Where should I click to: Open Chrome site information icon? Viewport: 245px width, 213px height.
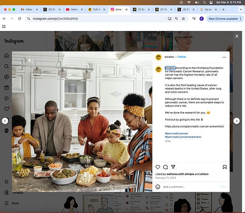(29, 19)
